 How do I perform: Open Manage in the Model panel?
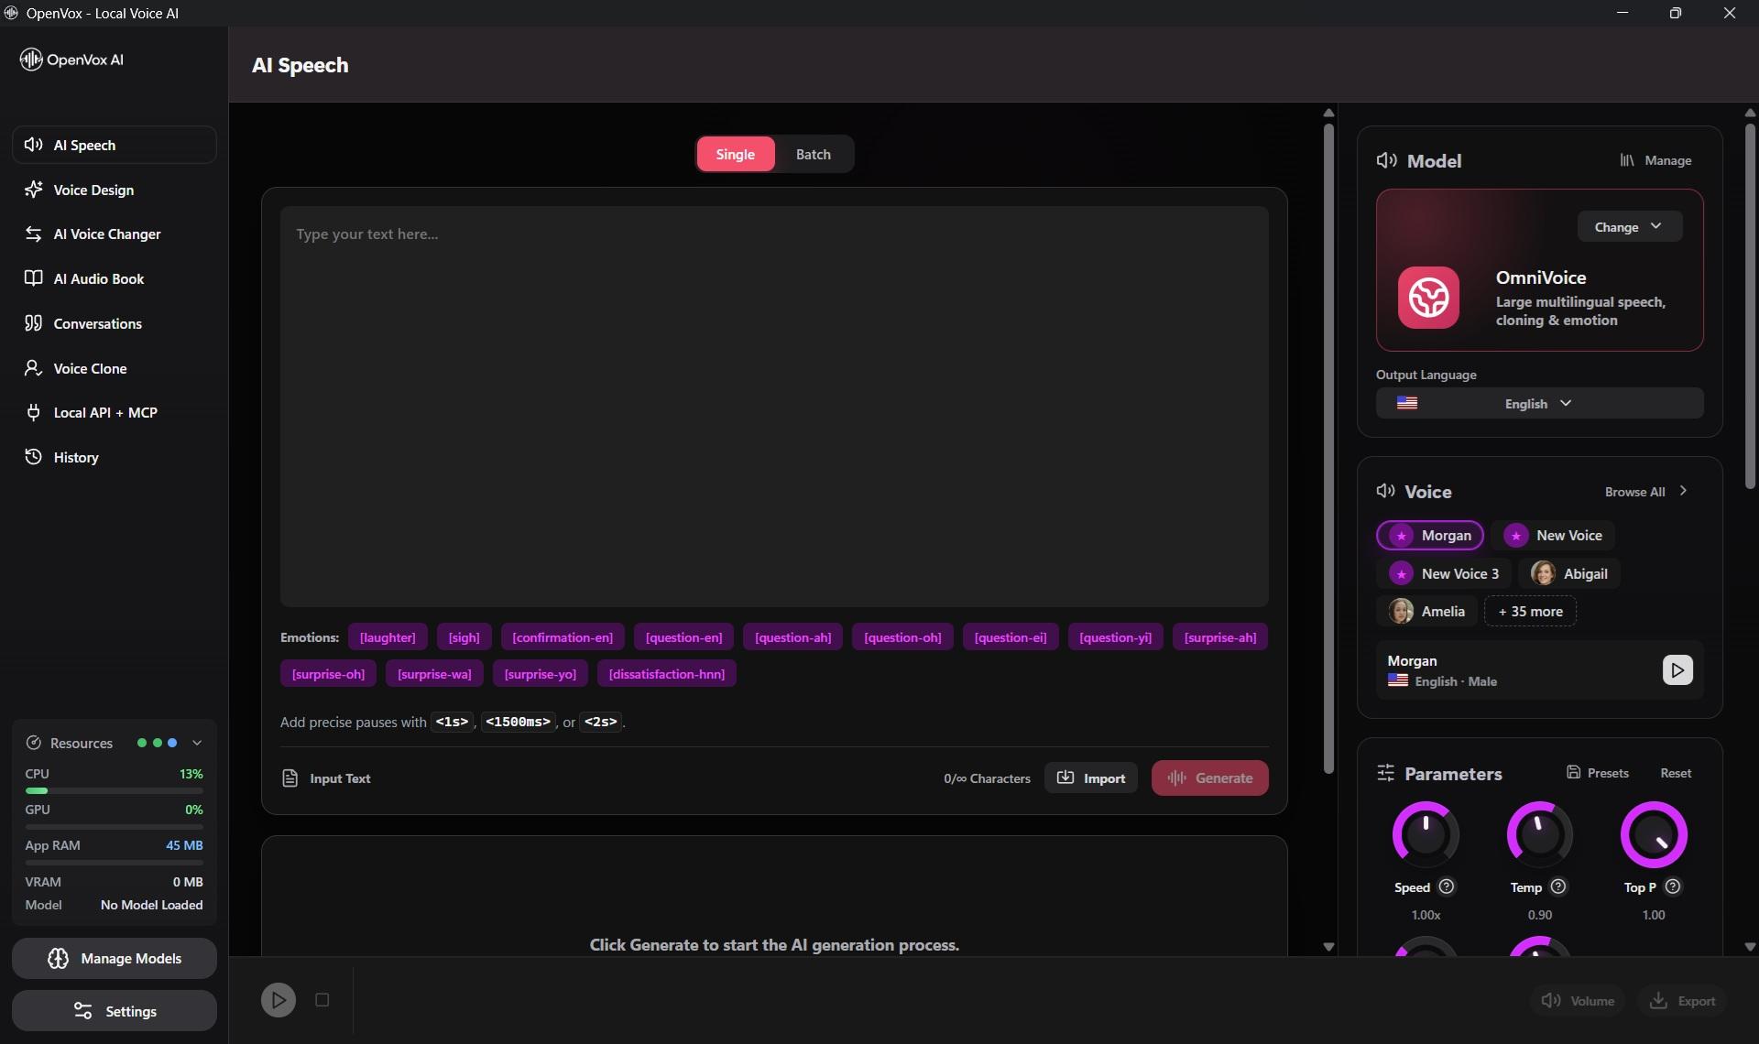click(1655, 160)
